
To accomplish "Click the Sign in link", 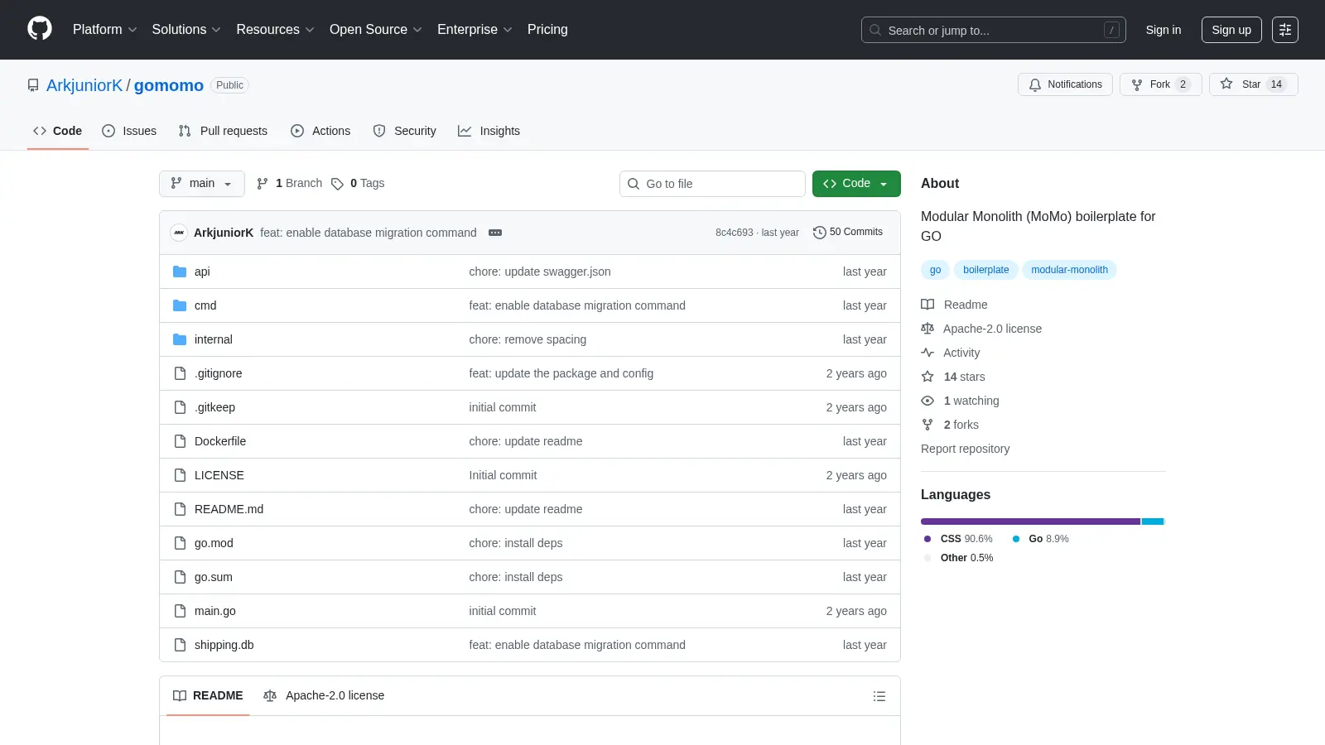I will (1164, 30).
